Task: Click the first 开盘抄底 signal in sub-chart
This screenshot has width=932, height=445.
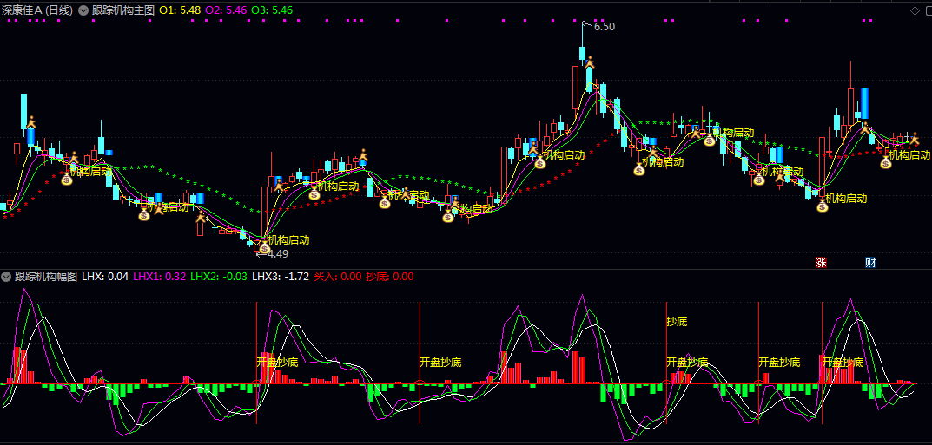Action: pos(277,362)
